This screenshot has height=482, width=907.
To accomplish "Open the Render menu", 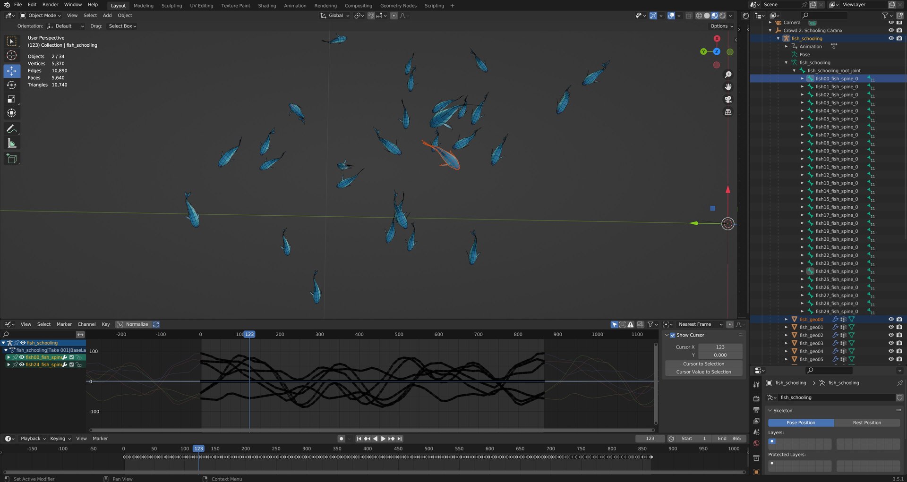I will point(50,4).
